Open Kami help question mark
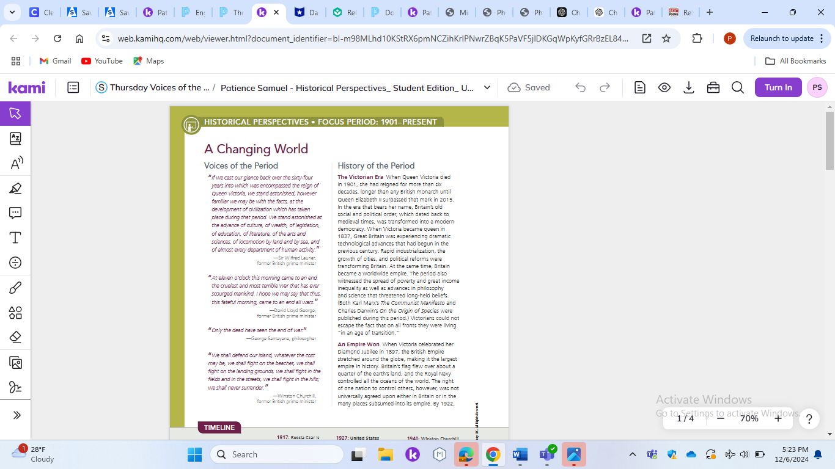This screenshot has height=469, width=835. point(809,419)
